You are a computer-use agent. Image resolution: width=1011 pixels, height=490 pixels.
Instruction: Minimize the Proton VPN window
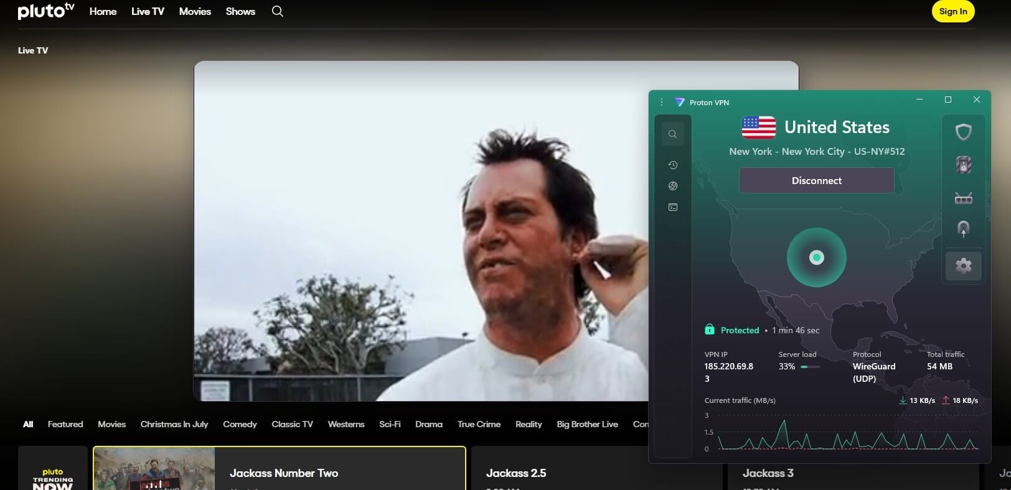click(919, 99)
